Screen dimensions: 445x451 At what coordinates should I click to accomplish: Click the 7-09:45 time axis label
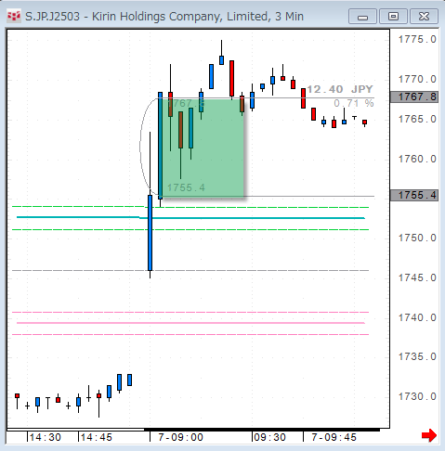click(x=334, y=437)
